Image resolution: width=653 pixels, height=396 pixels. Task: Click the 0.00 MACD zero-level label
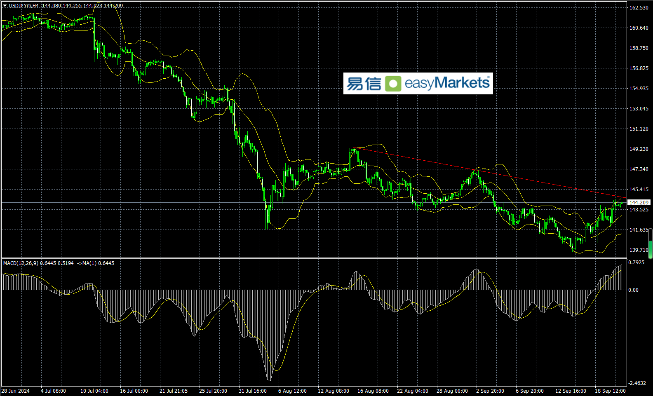pos(633,290)
